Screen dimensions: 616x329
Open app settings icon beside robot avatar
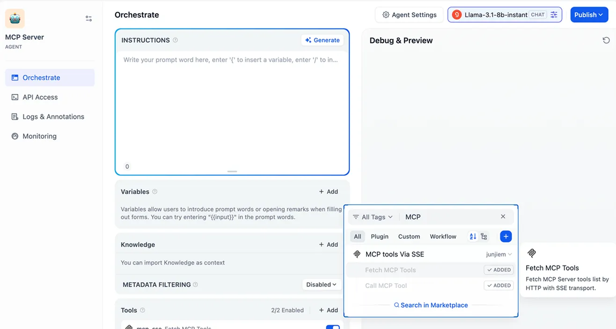coord(88,19)
